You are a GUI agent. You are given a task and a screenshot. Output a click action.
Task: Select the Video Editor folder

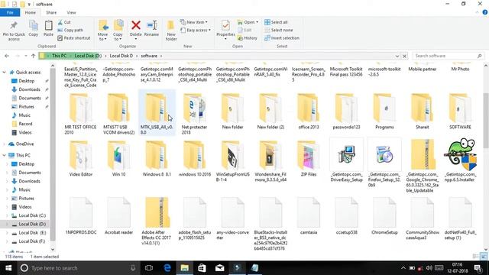click(81, 158)
